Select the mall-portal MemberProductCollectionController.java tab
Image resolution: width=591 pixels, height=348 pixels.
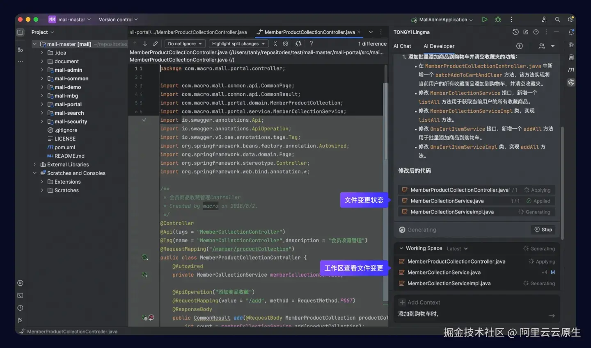pos(188,32)
